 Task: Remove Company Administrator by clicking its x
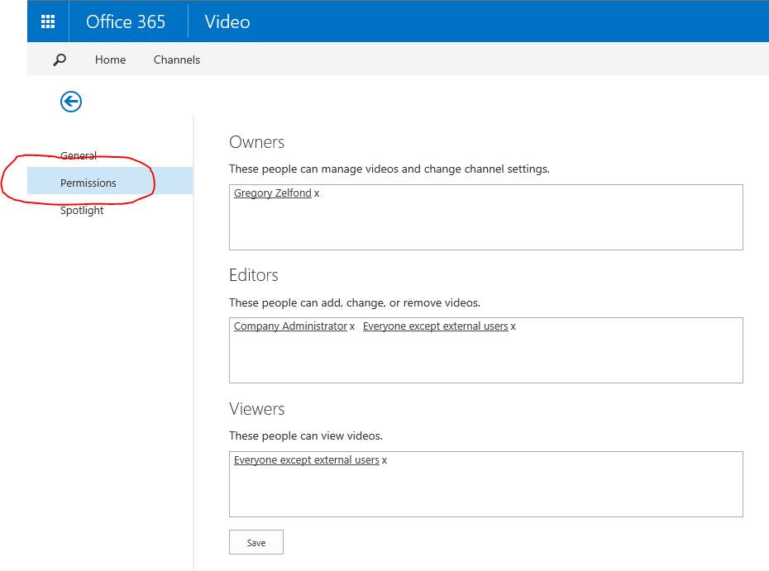(x=352, y=326)
